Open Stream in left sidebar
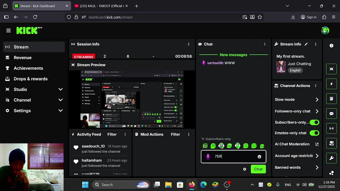The image size is (340, 191). (34, 47)
